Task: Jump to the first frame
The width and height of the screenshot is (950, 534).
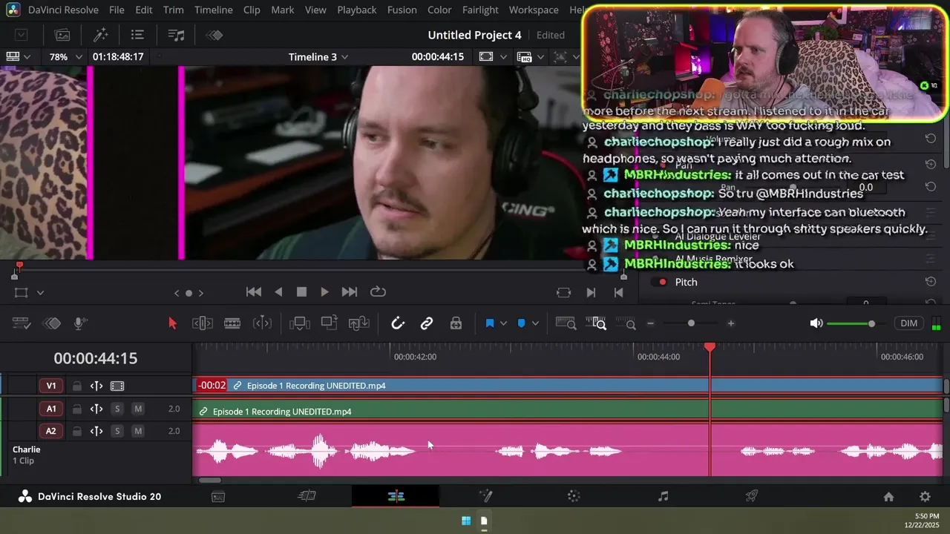Action: [x=253, y=292]
